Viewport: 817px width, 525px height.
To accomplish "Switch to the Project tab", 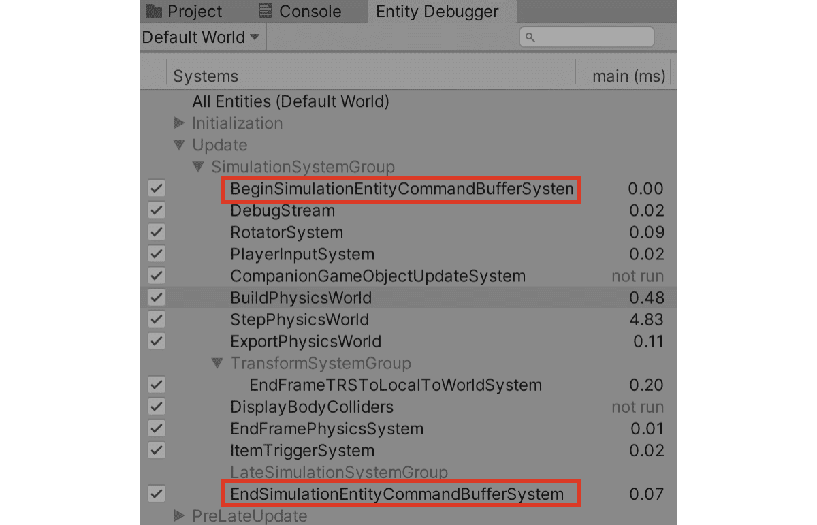I will (x=185, y=12).
